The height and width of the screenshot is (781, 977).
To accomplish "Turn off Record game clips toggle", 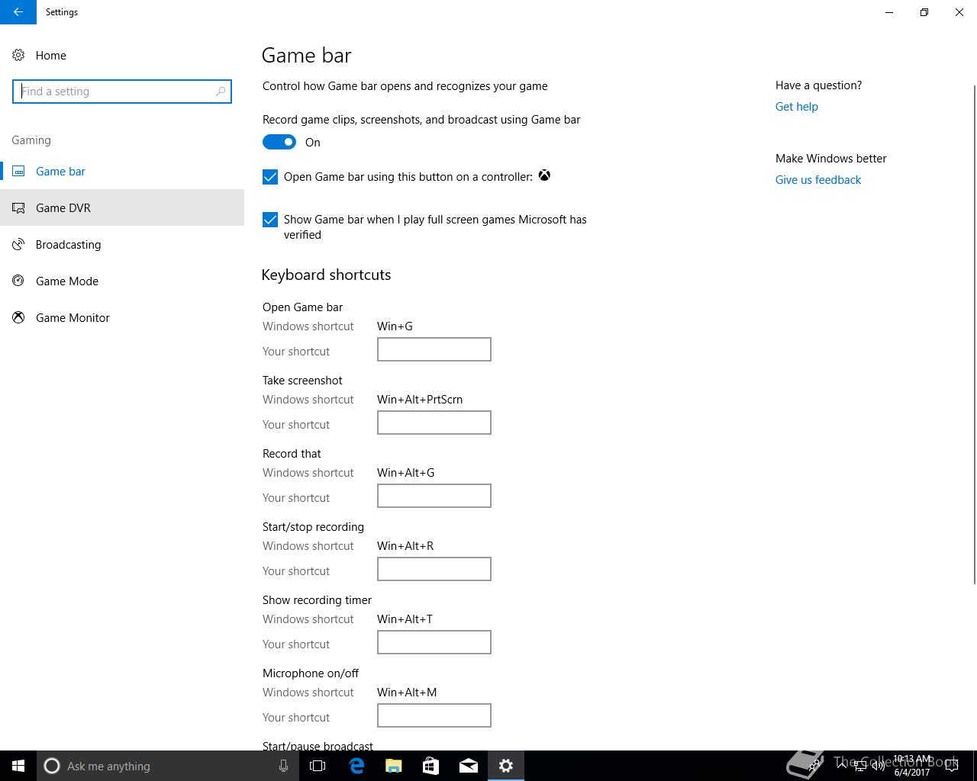I will click(x=279, y=142).
